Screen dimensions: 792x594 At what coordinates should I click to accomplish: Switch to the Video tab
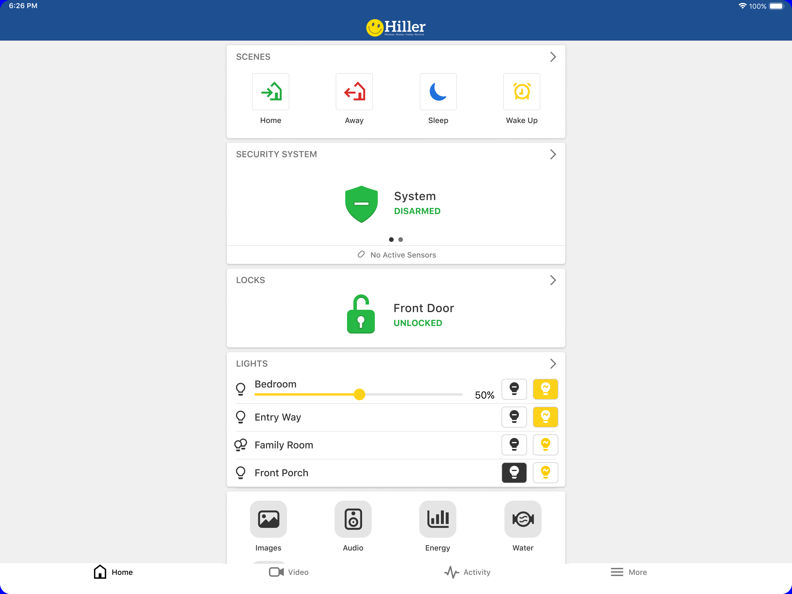tap(288, 572)
